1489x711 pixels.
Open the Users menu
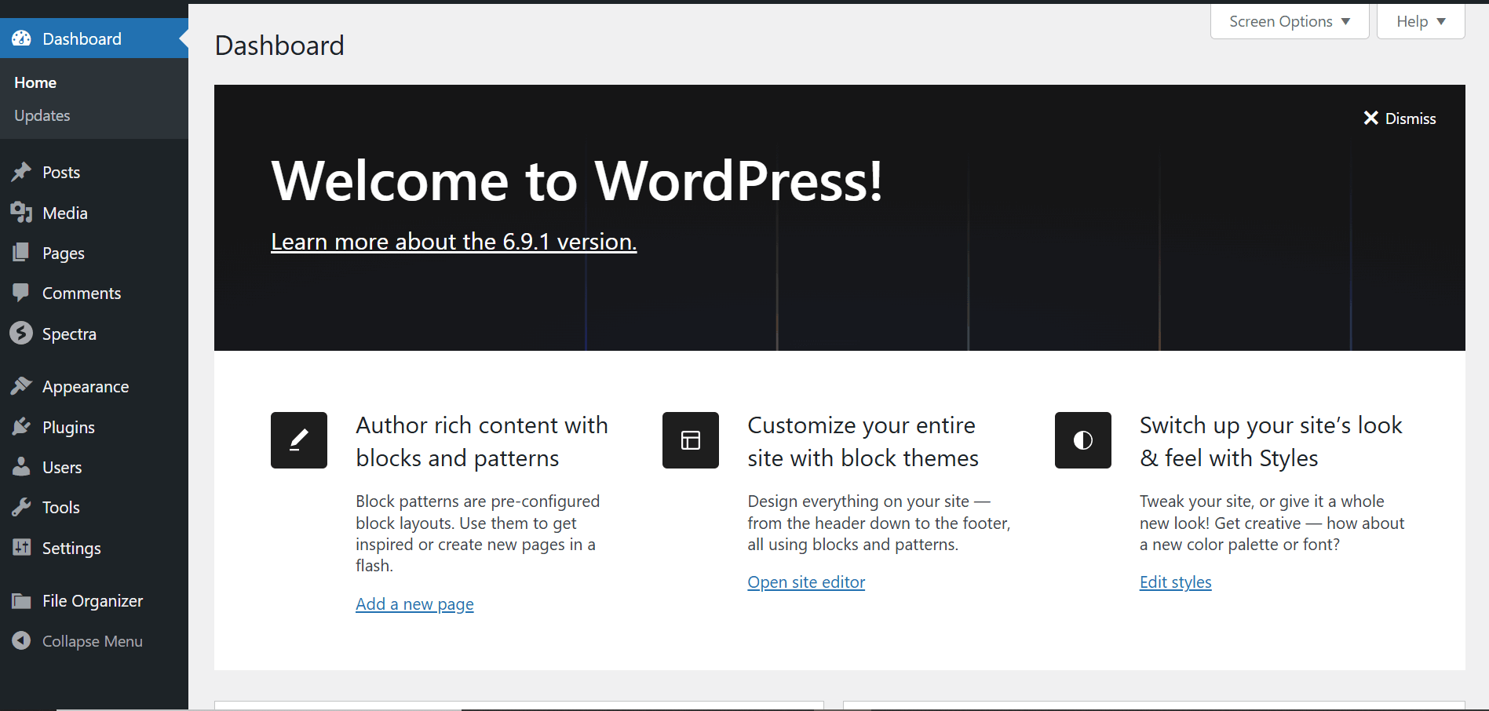94,467
